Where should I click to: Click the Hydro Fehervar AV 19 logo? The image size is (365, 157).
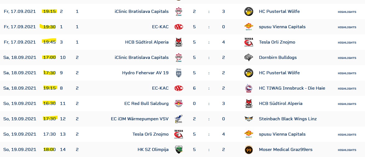point(179,73)
